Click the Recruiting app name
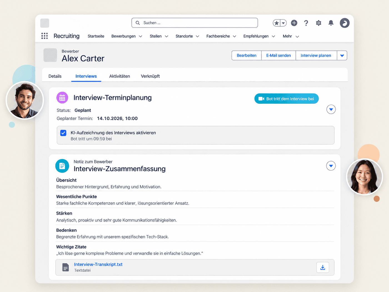The height and width of the screenshot is (292, 389). click(66, 36)
